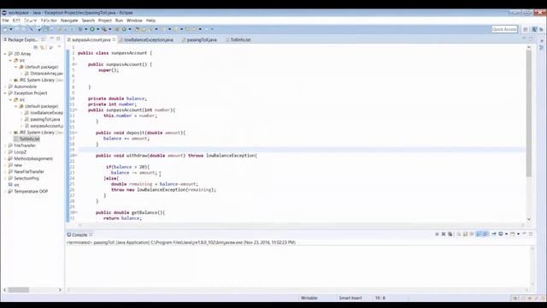Click the editor scroll down arrow
547x308 pixels.
[529, 219]
